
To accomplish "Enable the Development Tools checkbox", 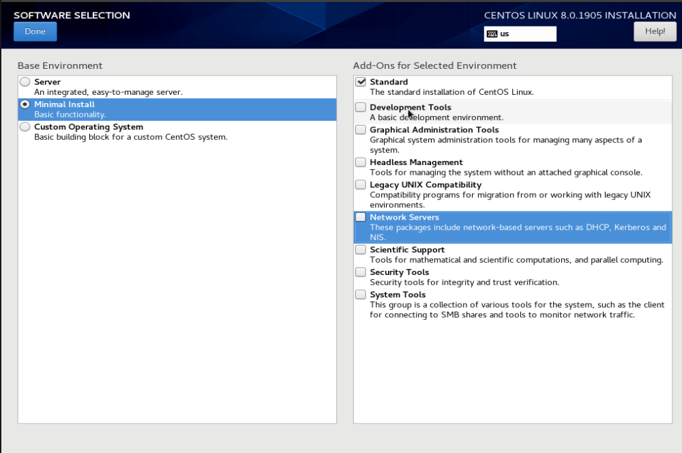I will tap(361, 107).
